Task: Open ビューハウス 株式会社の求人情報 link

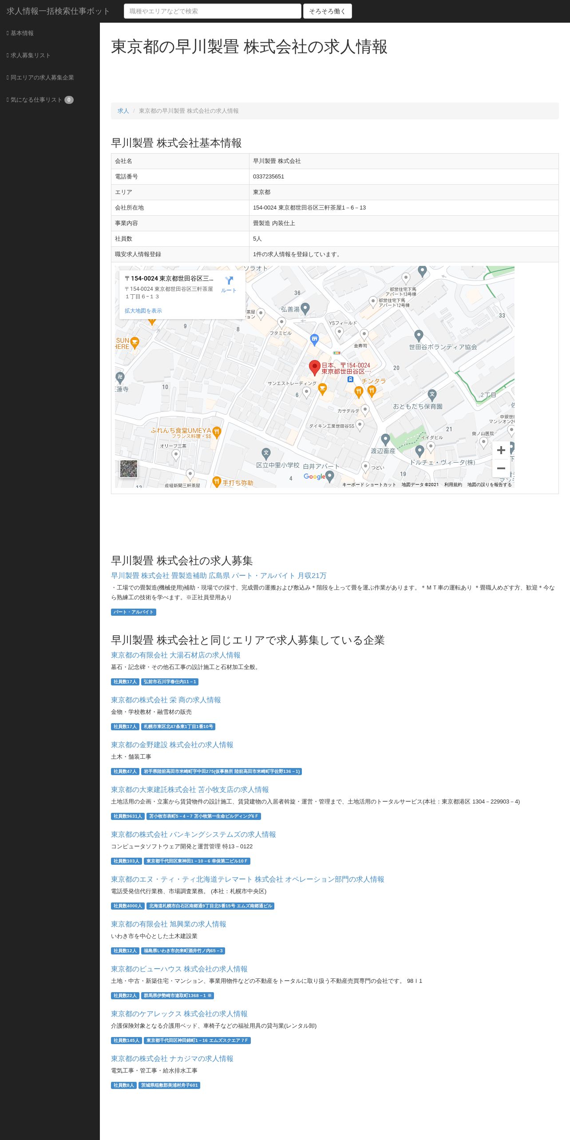Action: pyautogui.click(x=179, y=969)
